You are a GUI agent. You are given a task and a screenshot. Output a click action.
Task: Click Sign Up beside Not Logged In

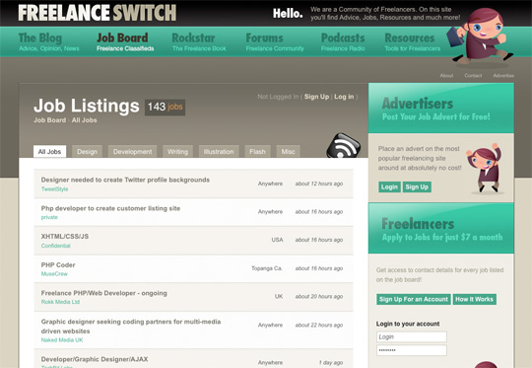(316, 97)
